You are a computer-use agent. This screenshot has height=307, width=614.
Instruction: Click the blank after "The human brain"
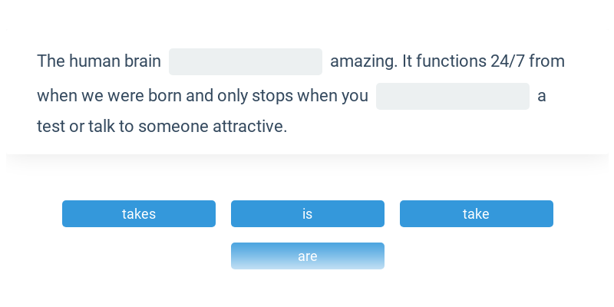pyautogui.click(x=246, y=61)
